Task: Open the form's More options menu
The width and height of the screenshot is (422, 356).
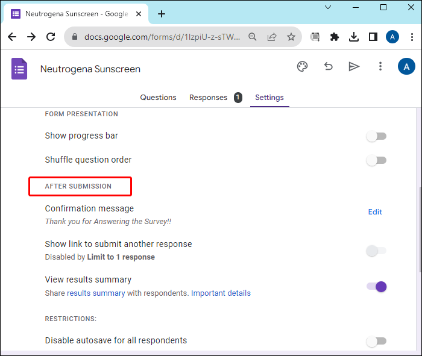Action: [x=380, y=66]
